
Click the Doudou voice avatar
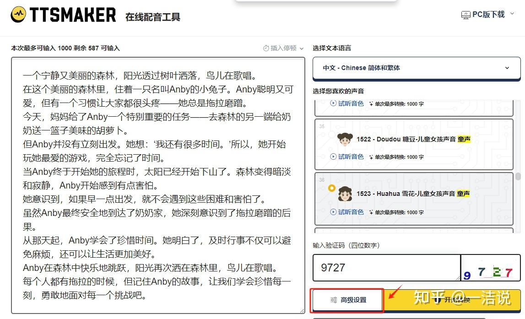344,139
